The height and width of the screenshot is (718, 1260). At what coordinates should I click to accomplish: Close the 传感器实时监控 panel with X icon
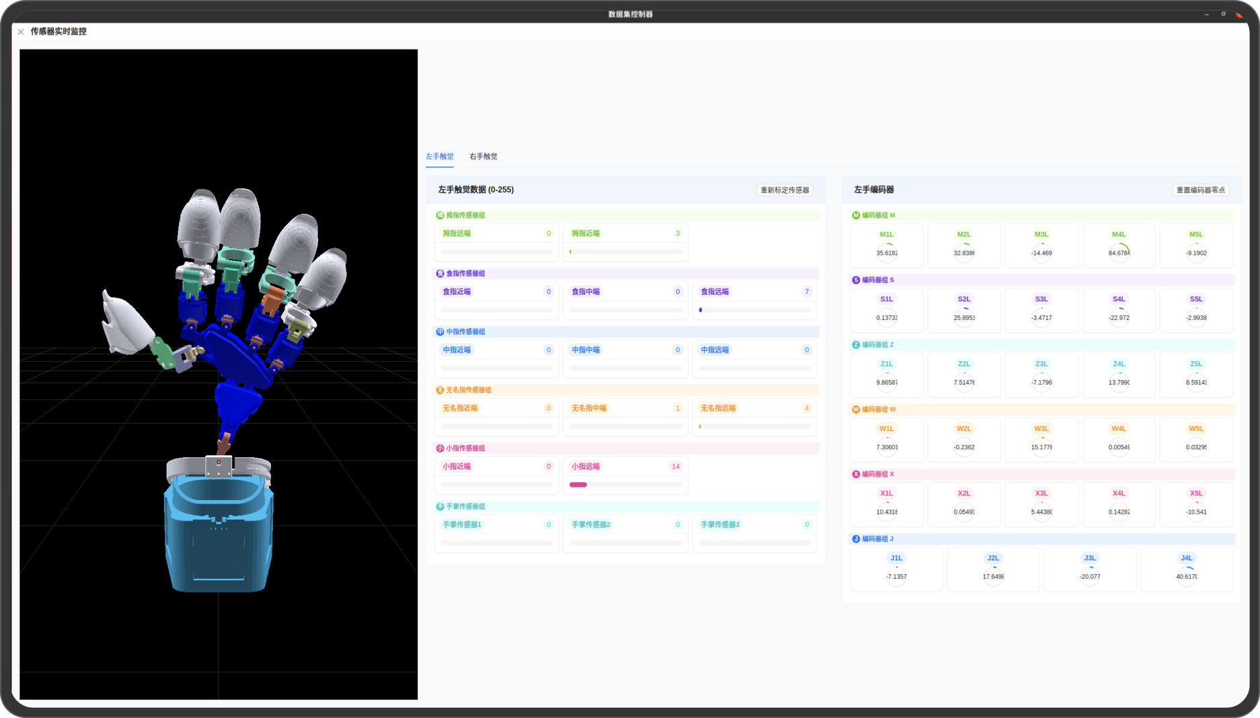[x=21, y=32]
